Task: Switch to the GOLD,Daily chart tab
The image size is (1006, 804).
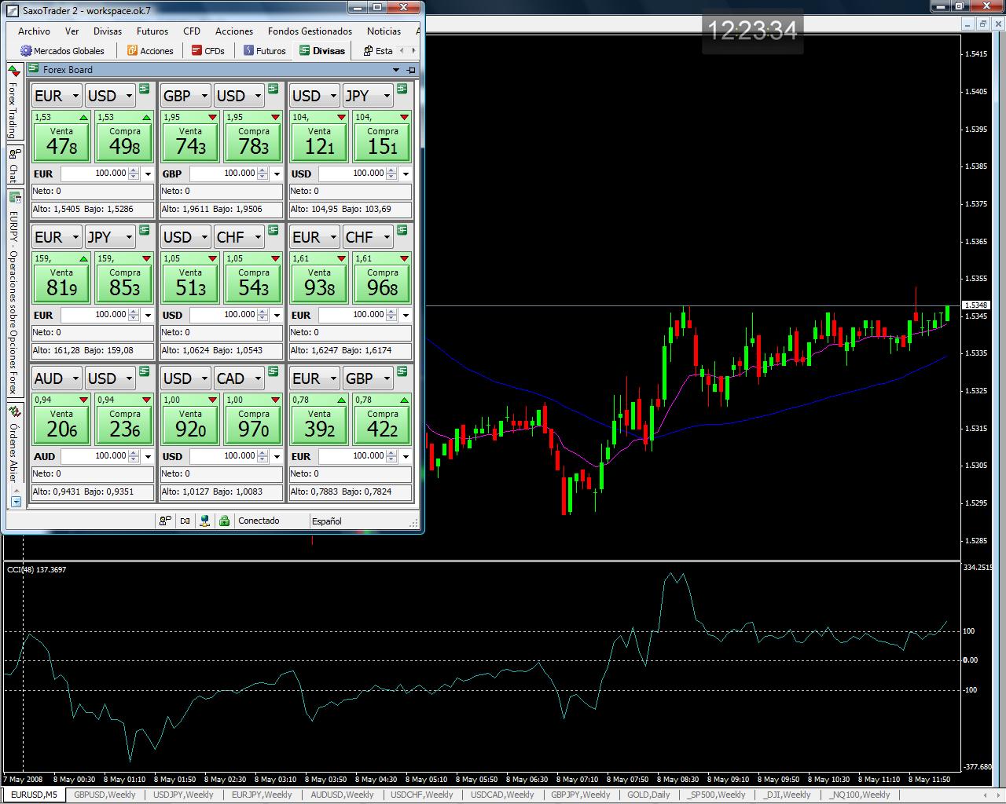Action: [648, 795]
